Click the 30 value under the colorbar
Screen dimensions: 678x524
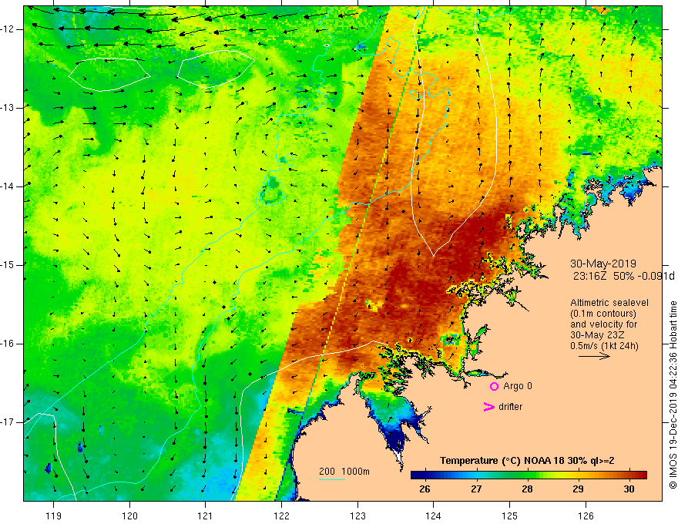click(x=629, y=489)
